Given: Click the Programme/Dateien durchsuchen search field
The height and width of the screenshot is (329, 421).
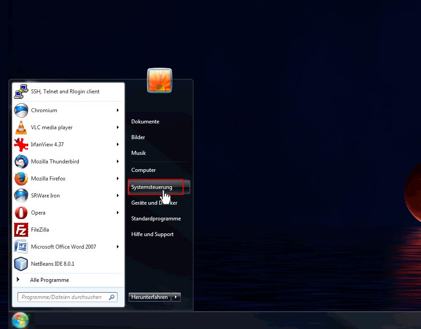Looking at the screenshot, I should [67, 297].
